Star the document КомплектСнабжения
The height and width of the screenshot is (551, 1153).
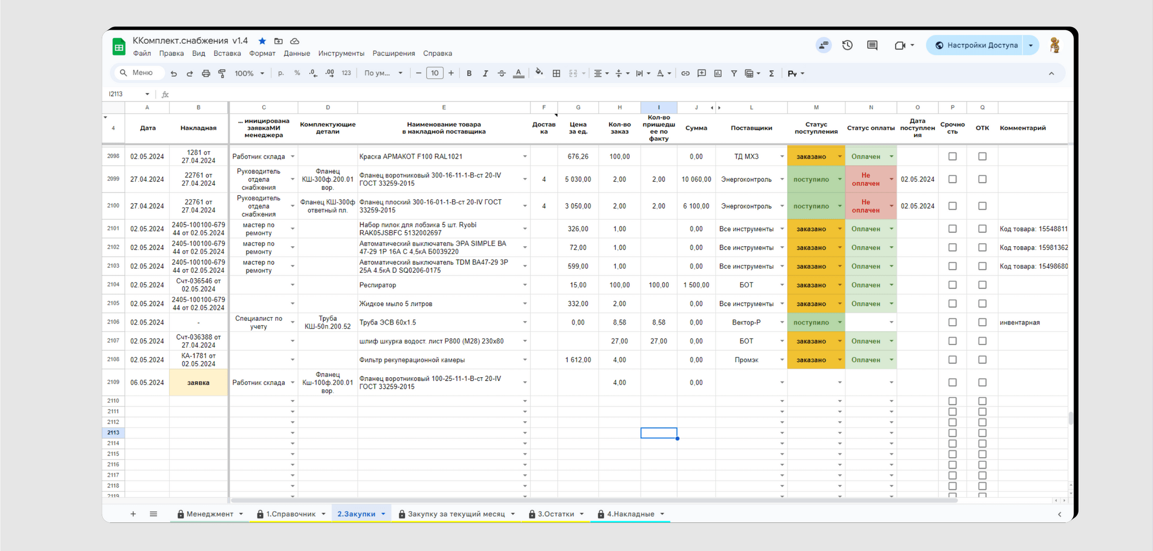coord(262,41)
